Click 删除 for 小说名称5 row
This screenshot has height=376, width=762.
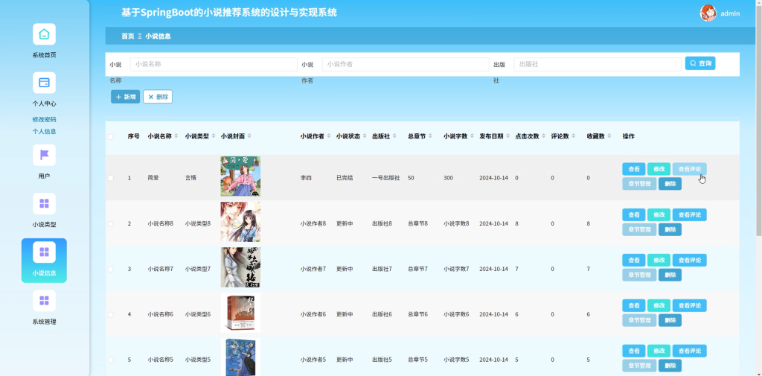(x=670, y=366)
